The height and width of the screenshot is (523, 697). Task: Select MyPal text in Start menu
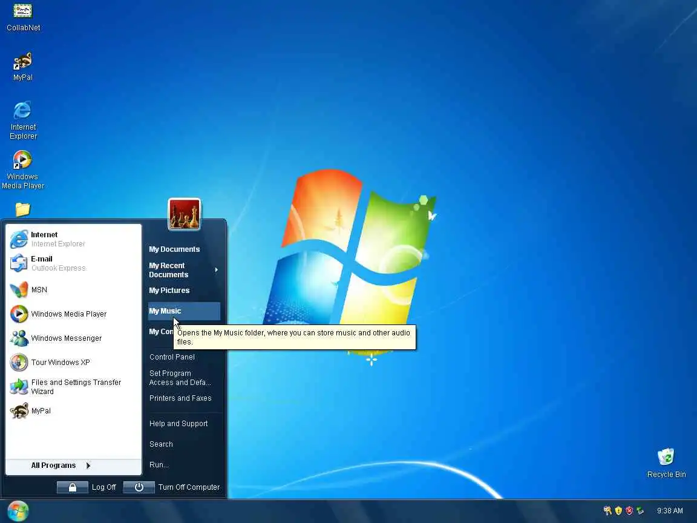point(41,411)
